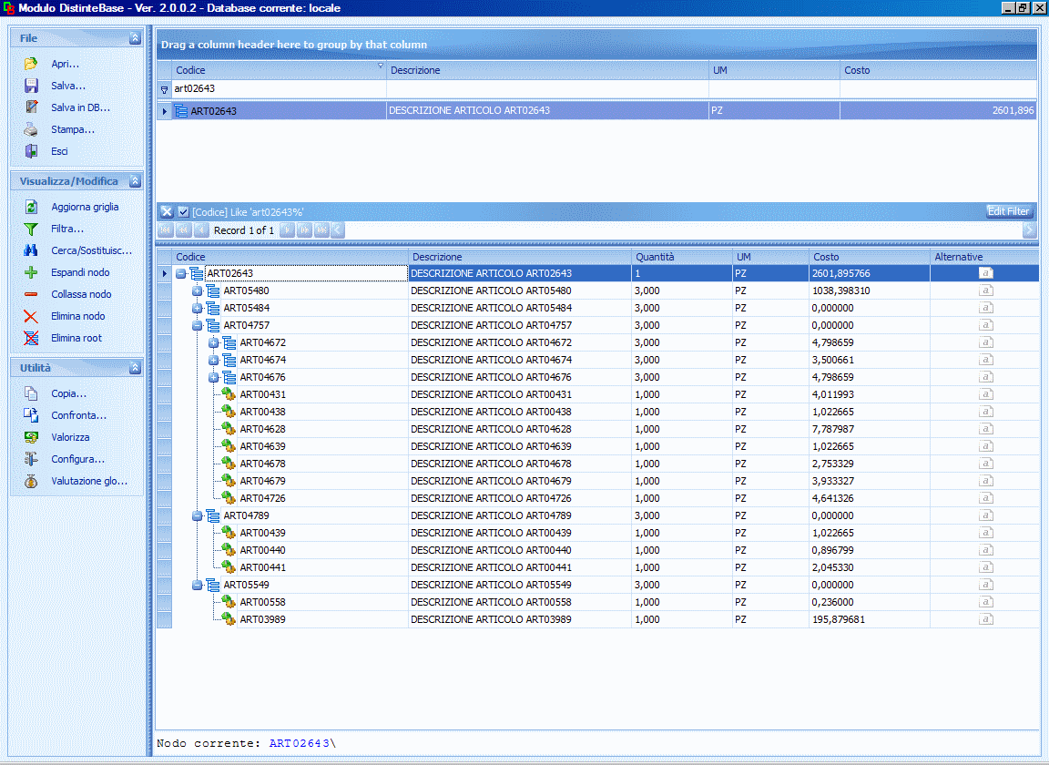Viewport: 1049px width, 765px height.
Task: Choose Salva in DB... from File panel
Action: [81, 107]
